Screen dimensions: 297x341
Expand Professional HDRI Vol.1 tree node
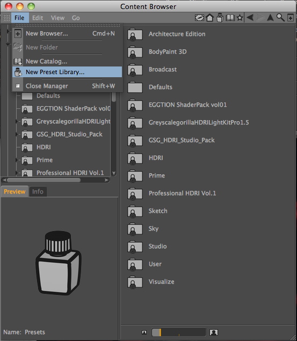click(17, 173)
